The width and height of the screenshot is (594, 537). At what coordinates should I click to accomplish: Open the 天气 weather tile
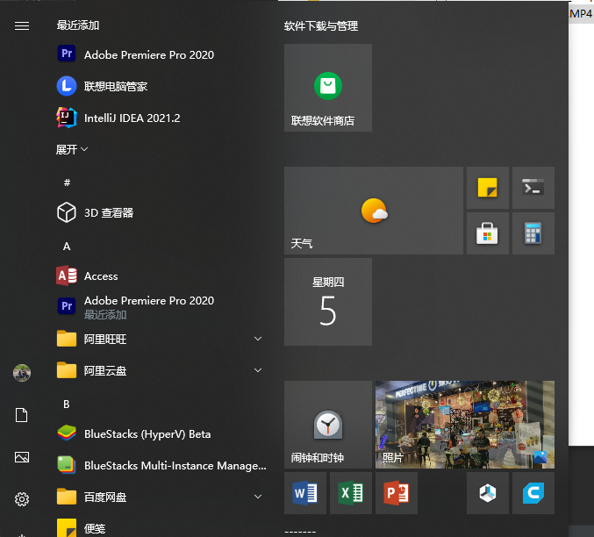coord(374,211)
